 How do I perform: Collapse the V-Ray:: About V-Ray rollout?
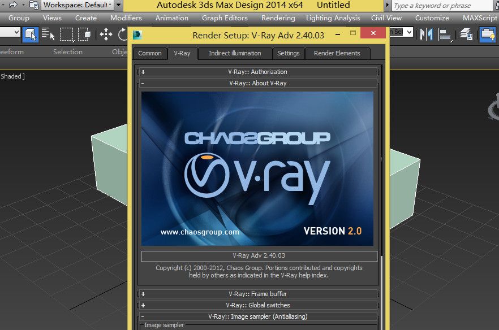pos(257,83)
